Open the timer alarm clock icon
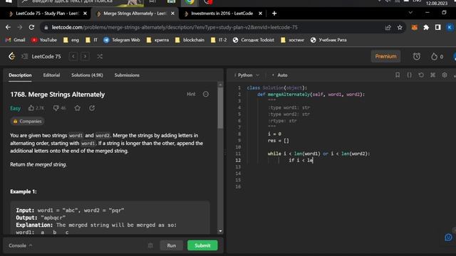 pos(416,56)
